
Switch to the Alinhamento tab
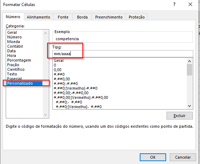coord(39,17)
